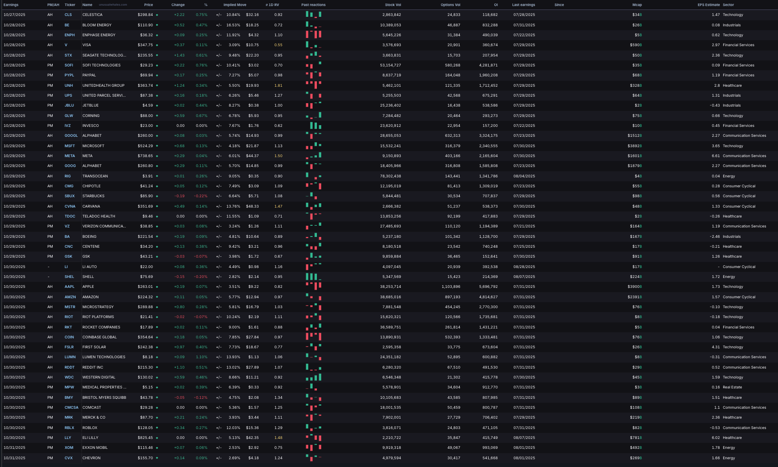Screen dimensions: 778x467
Task: Sort by the Options Vol column header
Action: coord(450,5)
